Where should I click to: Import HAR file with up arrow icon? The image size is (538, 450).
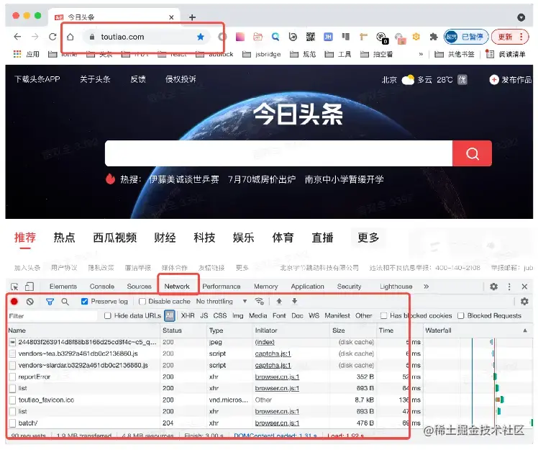(279, 301)
